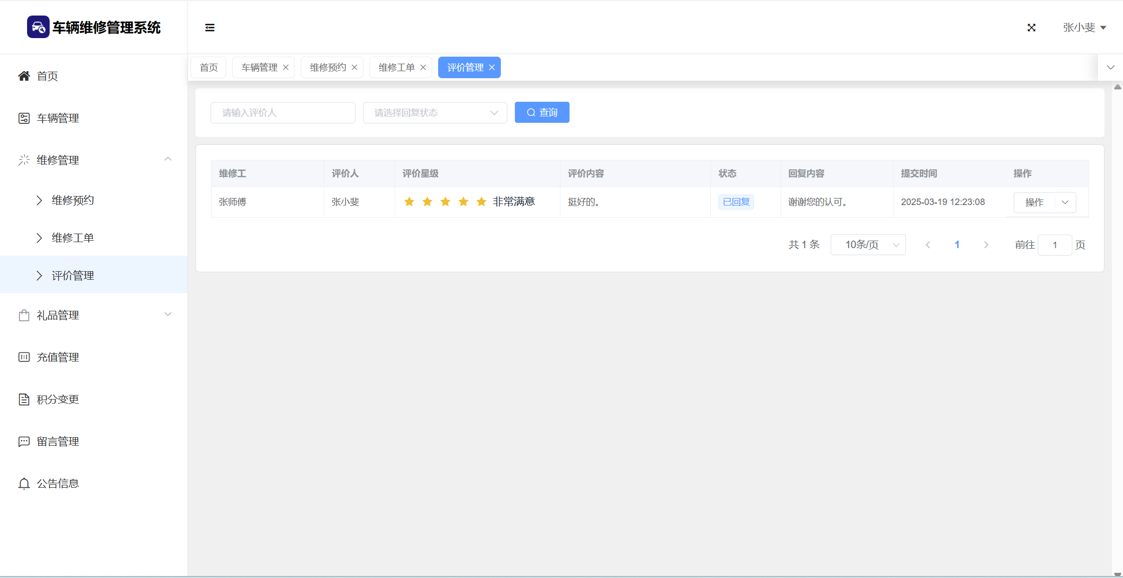The width and height of the screenshot is (1123, 578).
Task: Switch to the 维修预约 tab
Action: (x=328, y=68)
